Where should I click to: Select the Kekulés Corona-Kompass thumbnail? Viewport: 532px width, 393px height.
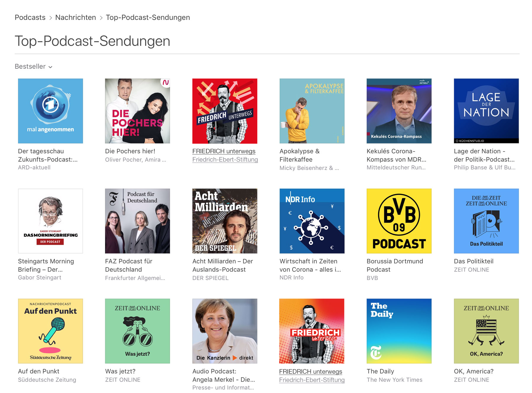tap(399, 111)
